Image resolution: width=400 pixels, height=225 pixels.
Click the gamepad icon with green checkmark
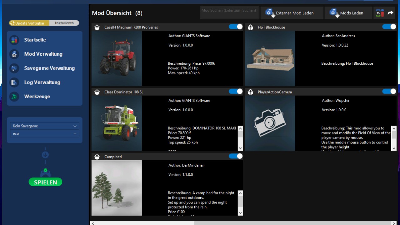(x=45, y=172)
